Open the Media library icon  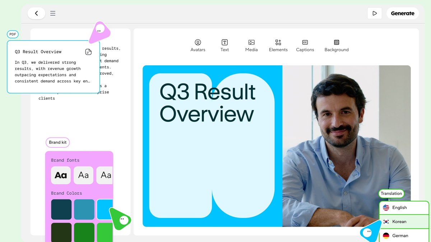point(251,42)
